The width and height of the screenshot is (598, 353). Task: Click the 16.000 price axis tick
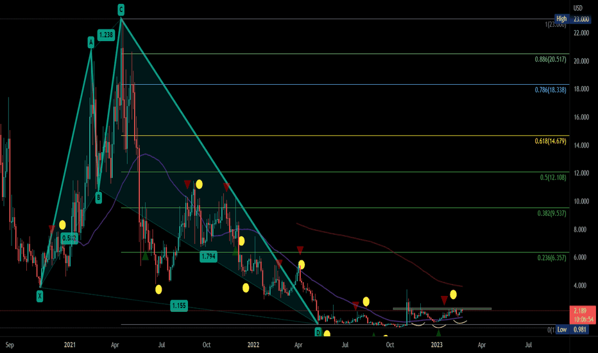[581, 117]
